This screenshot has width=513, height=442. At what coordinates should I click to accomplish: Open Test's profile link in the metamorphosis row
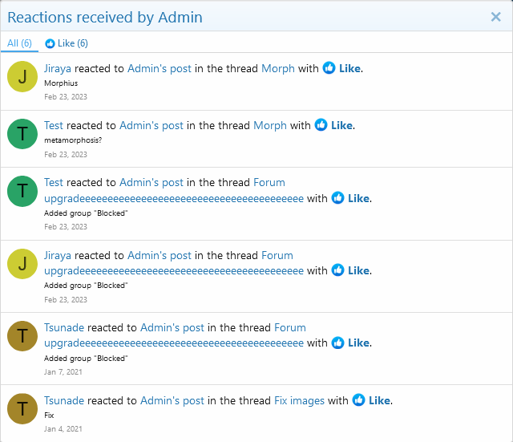tap(54, 125)
